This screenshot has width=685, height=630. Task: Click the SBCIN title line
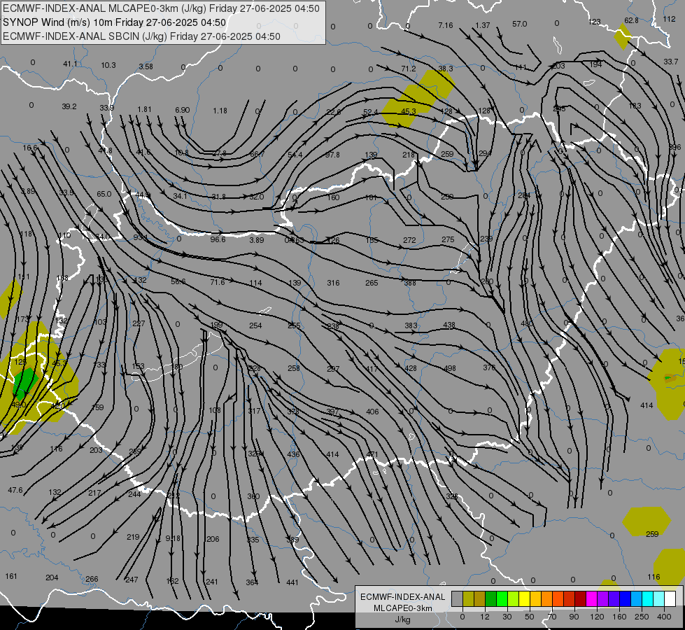point(141,36)
